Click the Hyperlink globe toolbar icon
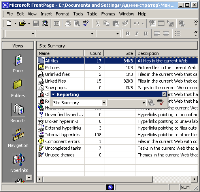The width and height of the screenshot is (200, 192). (182, 23)
